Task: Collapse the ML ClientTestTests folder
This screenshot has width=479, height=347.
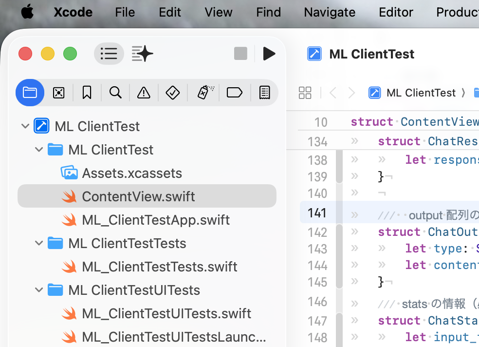Action: pos(39,243)
